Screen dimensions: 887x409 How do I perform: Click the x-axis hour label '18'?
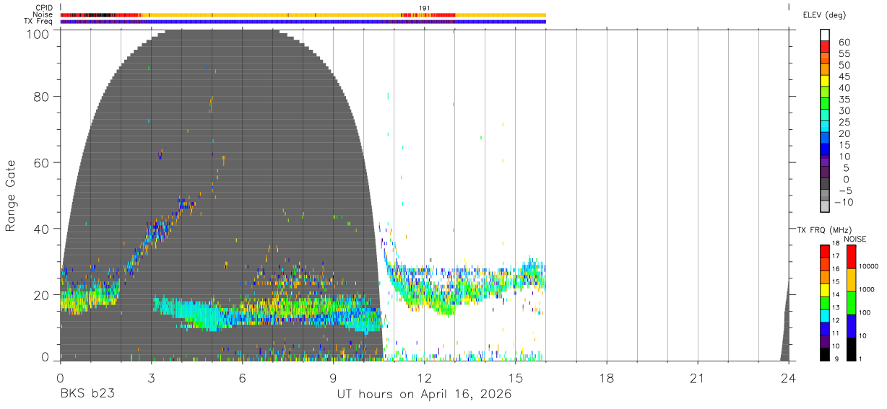(606, 378)
